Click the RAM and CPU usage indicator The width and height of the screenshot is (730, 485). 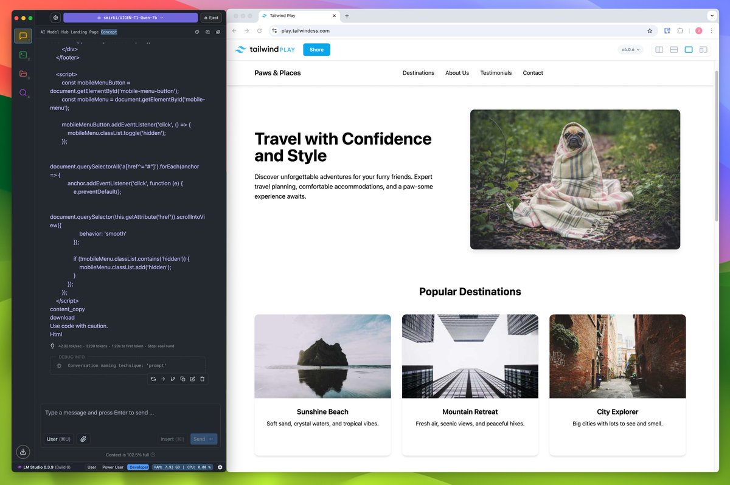point(182,467)
